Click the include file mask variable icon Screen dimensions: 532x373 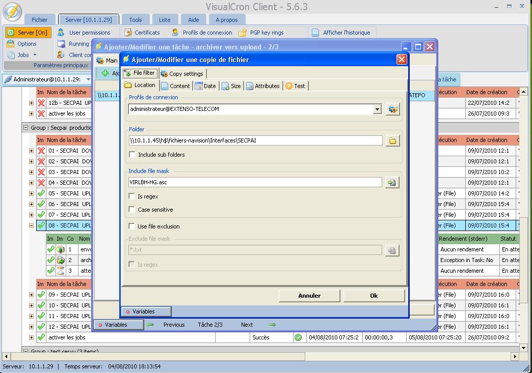tap(392, 183)
